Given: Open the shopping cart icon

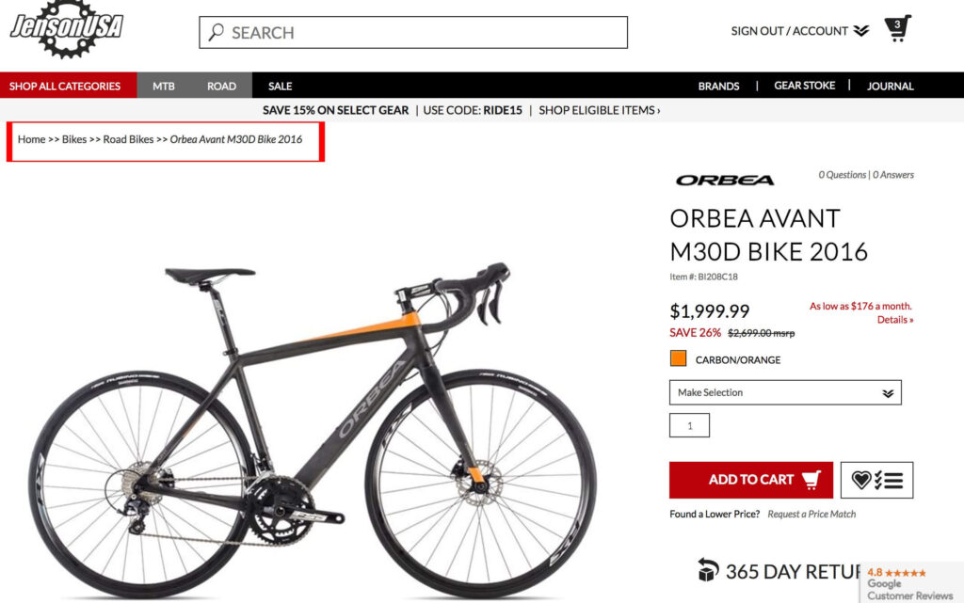Looking at the screenshot, I should [898, 29].
